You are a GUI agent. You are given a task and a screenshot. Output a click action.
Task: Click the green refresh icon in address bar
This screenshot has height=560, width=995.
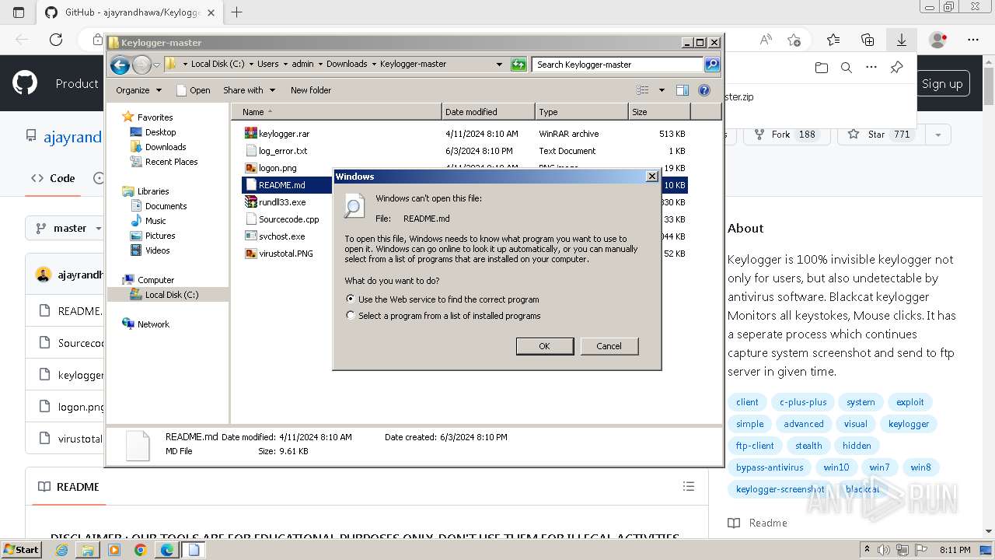(x=518, y=65)
